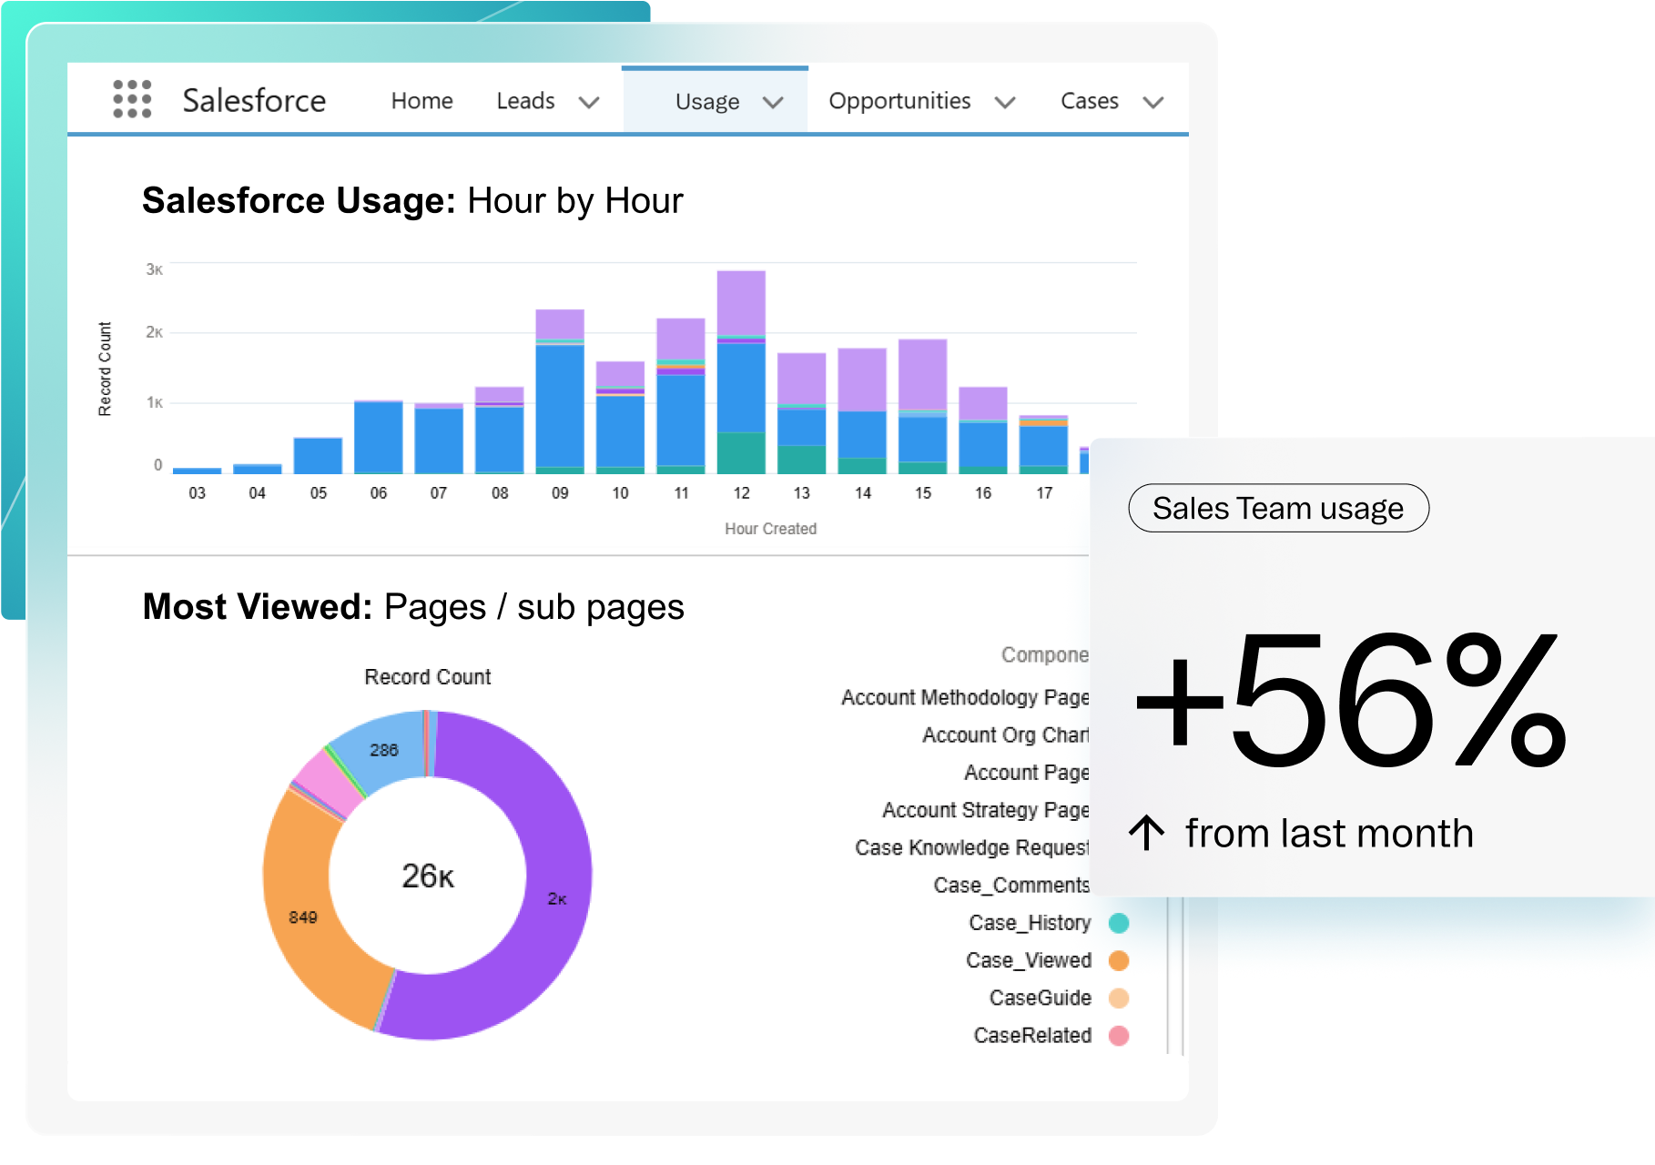The height and width of the screenshot is (1165, 1655).
Task: Select the Account Page legend entry
Action: point(1027,773)
